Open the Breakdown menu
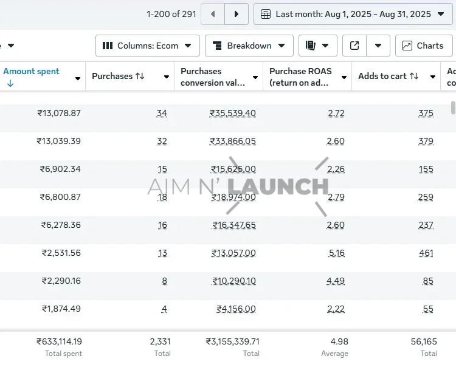The width and height of the screenshot is (456, 370). (x=249, y=46)
